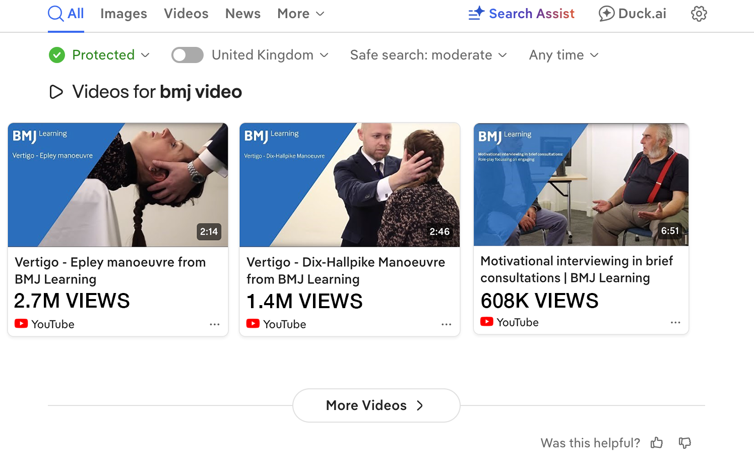Viewport: 754px width, 467px height.
Task: Open Vertigo - Epley manoeuvre video title
Action: (110, 271)
